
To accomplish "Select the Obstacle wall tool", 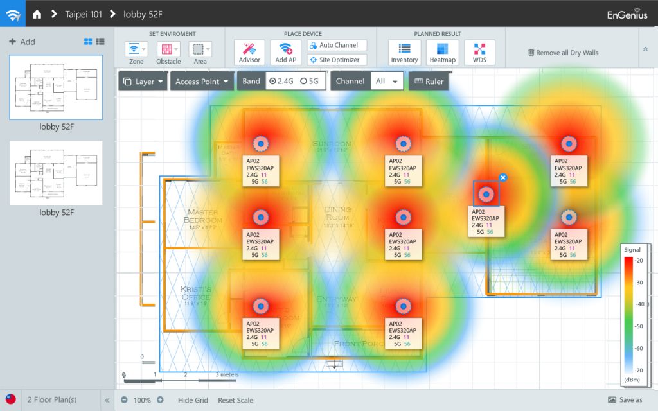I will 166,49.
